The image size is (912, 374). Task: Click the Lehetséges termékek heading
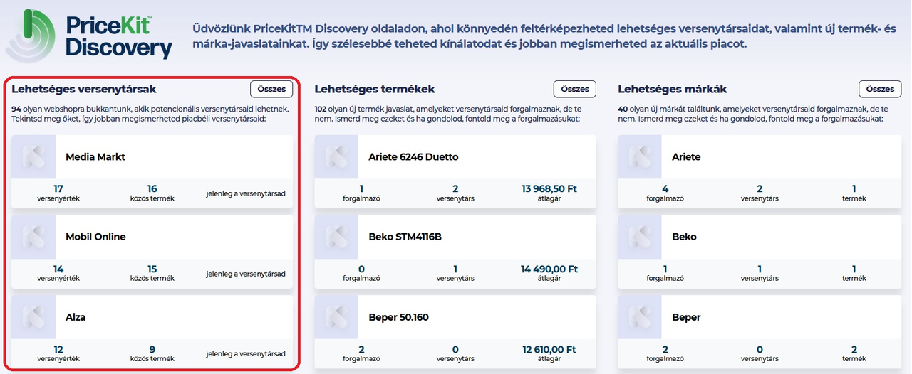point(375,89)
